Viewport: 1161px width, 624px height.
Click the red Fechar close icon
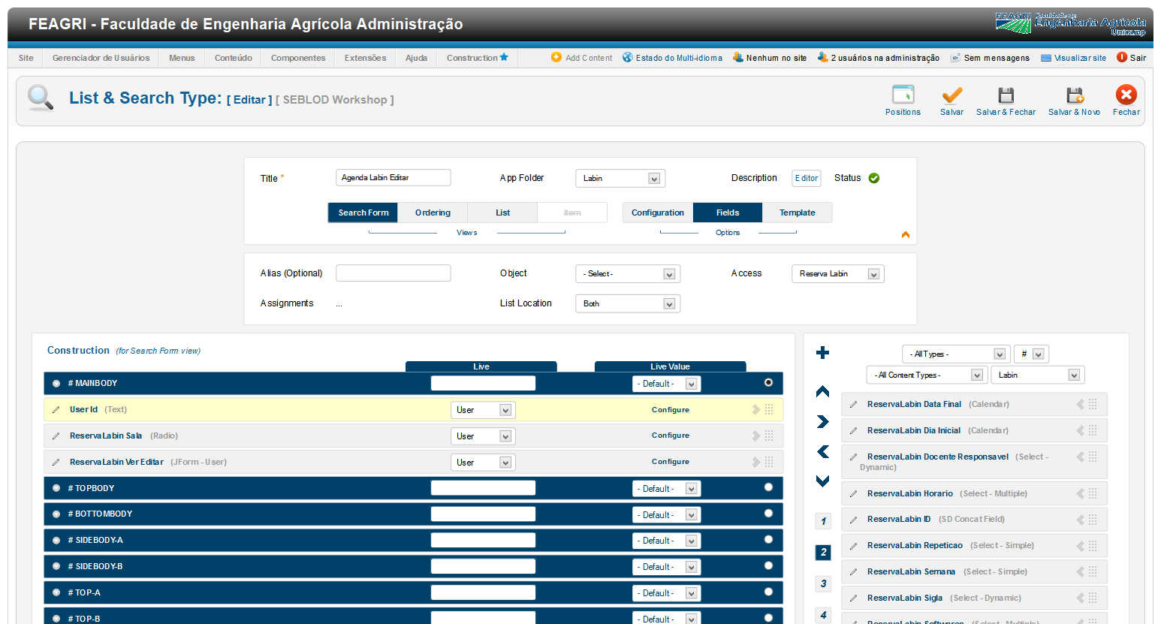click(1126, 95)
